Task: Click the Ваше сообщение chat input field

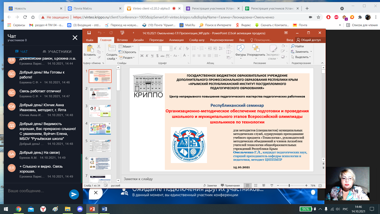Action: 37,191
